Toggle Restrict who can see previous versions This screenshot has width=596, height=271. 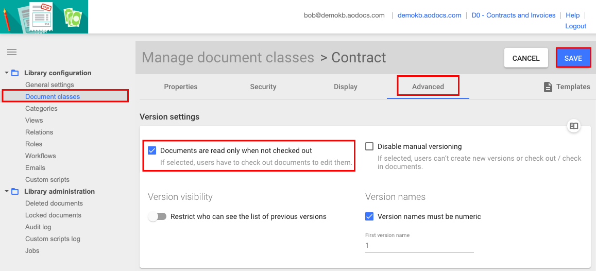[x=157, y=216]
